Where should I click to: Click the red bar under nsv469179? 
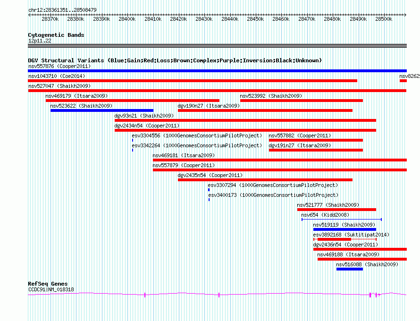click(x=133, y=101)
